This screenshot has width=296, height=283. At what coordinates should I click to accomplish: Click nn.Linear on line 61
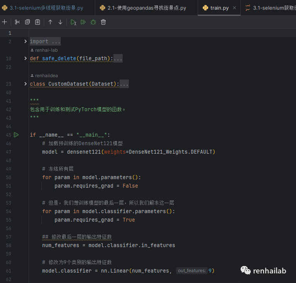pos(115,271)
